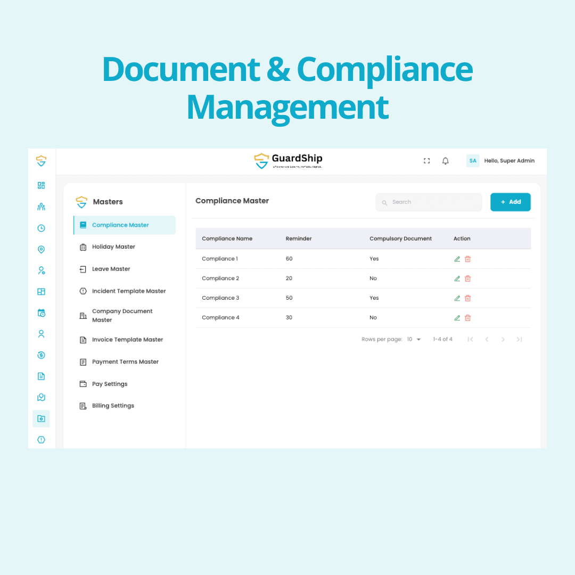
Task: Click the Hello, Super Admin greeting
Action: coord(510,161)
